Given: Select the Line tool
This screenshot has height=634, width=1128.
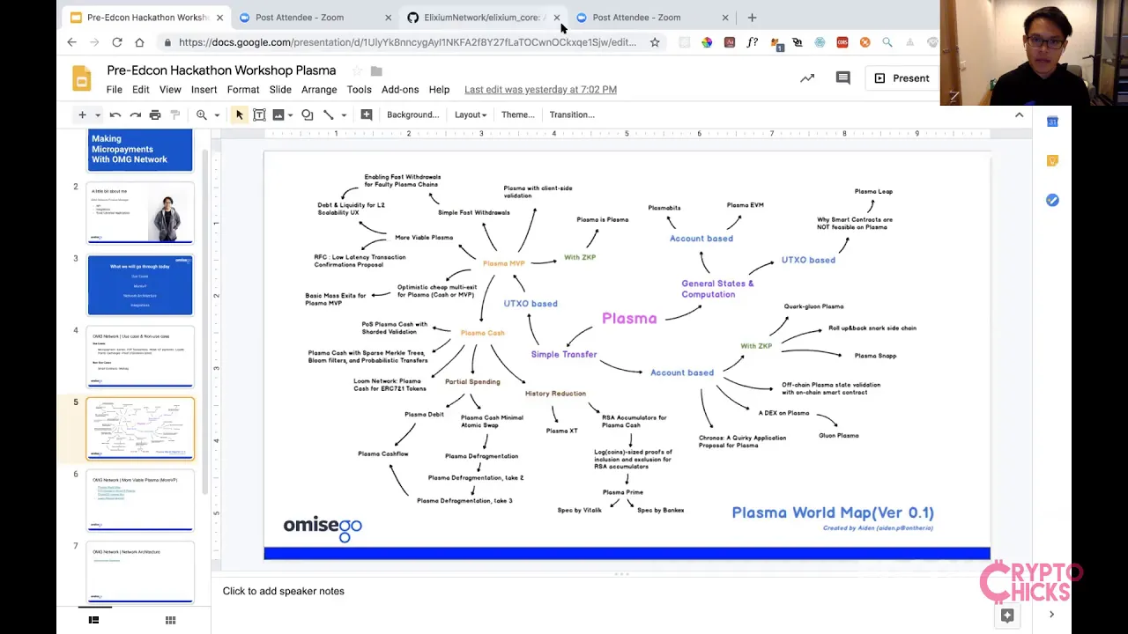Looking at the screenshot, I should (x=328, y=114).
